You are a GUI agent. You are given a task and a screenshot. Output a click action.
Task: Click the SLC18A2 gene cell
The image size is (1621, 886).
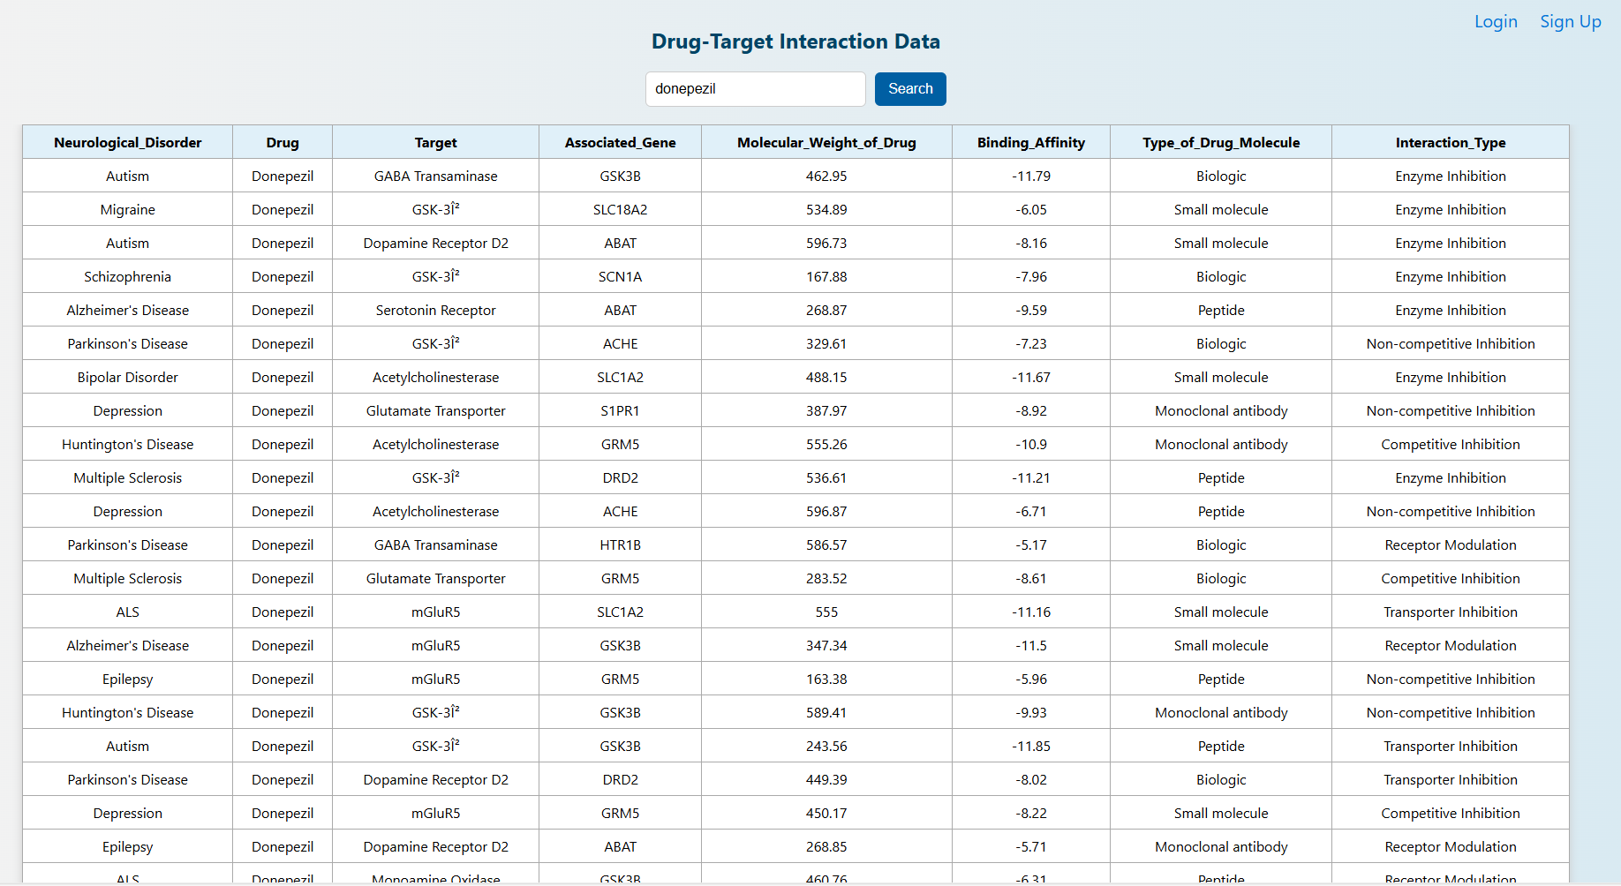click(x=621, y=209)
